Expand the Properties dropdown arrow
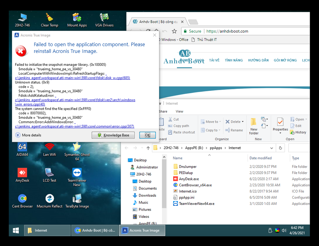The width and height of the screenshot is (319, 246). [280, 133]
